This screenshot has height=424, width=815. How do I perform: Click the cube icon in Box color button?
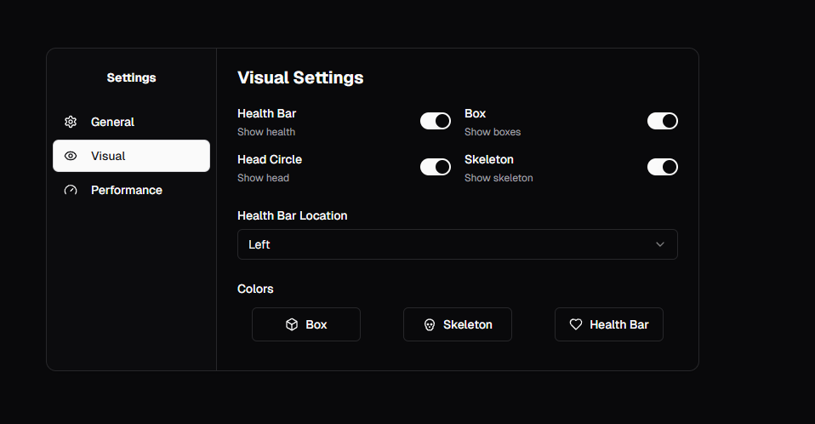click(292, 324)
